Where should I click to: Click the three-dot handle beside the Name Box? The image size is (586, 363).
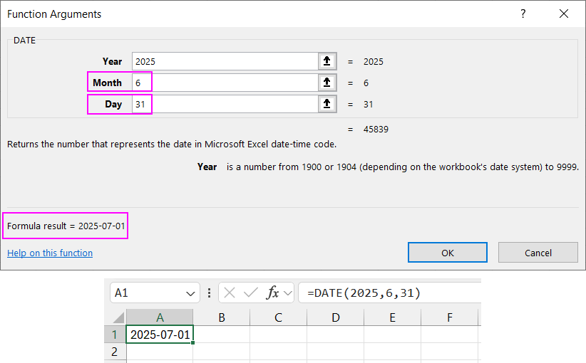click(x=209, y=293)
